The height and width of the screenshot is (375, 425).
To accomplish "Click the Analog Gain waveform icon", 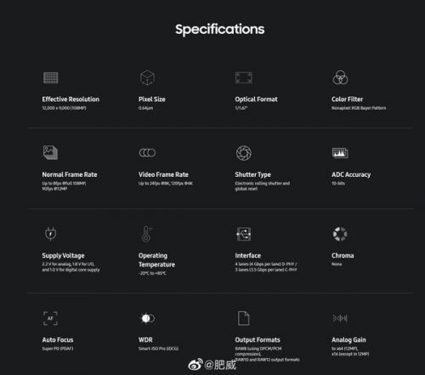I will (340, 318).
